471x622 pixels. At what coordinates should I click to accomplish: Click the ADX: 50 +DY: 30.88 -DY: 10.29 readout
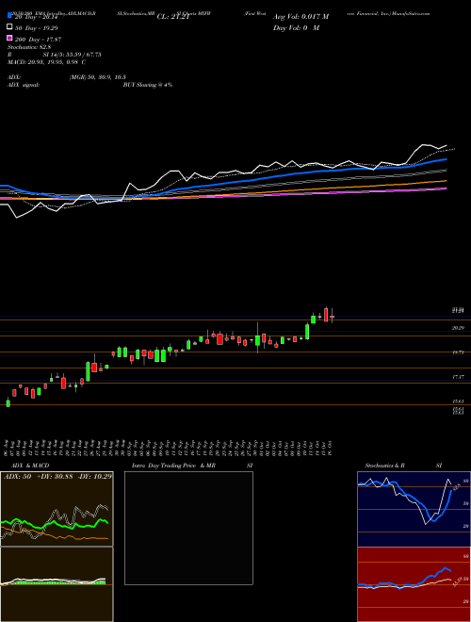coord(57,476)
